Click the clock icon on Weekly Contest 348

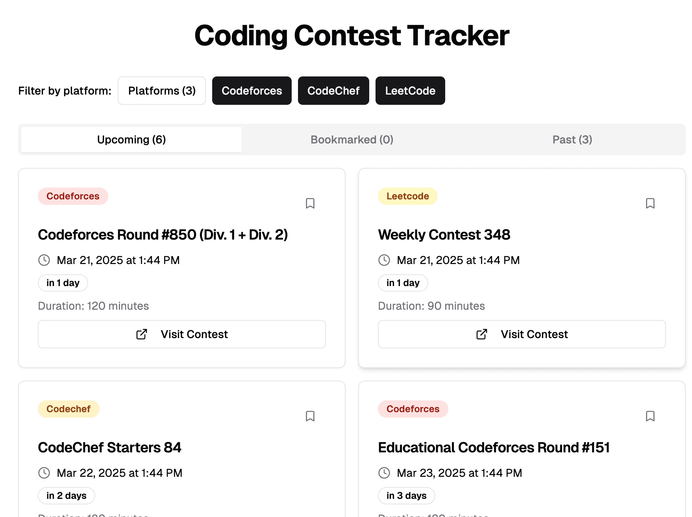pyautogui.click(x=384, y=260)
